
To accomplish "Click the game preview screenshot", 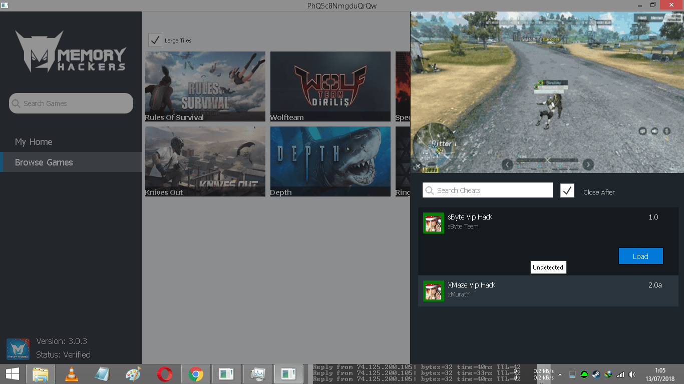I will point(547,92).
